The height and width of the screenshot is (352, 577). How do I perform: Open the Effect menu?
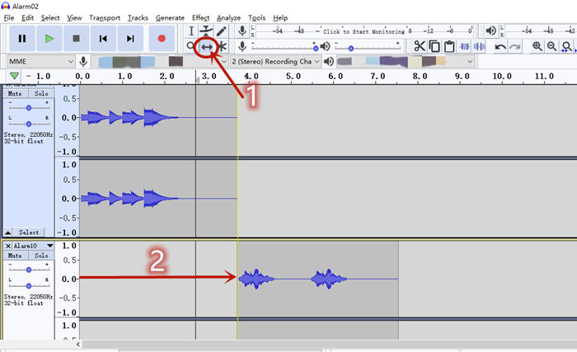[200, 17]
